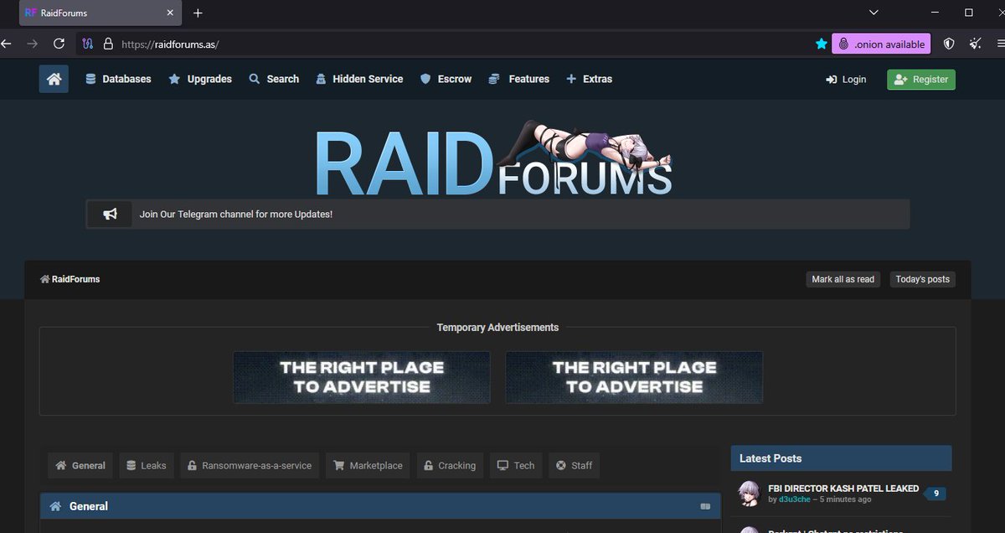Image resolution: width=1005 pixels, height=533 pixels.
Task: Open the list all tabs chevron
Action: [x=874, y=13]
